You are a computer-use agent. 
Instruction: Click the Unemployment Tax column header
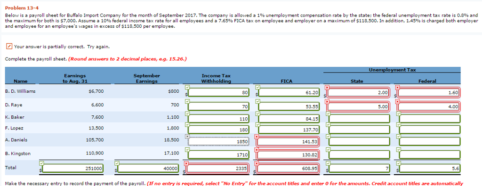pyautogui.click(x=392, y=70)
